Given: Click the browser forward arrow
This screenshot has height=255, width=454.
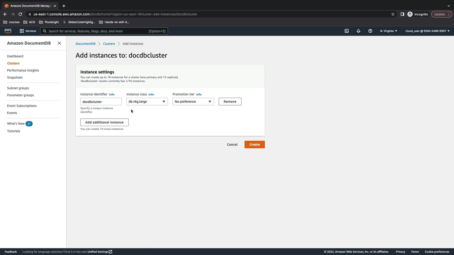Looking at the screenshot, I should click(x=13, y=14).
